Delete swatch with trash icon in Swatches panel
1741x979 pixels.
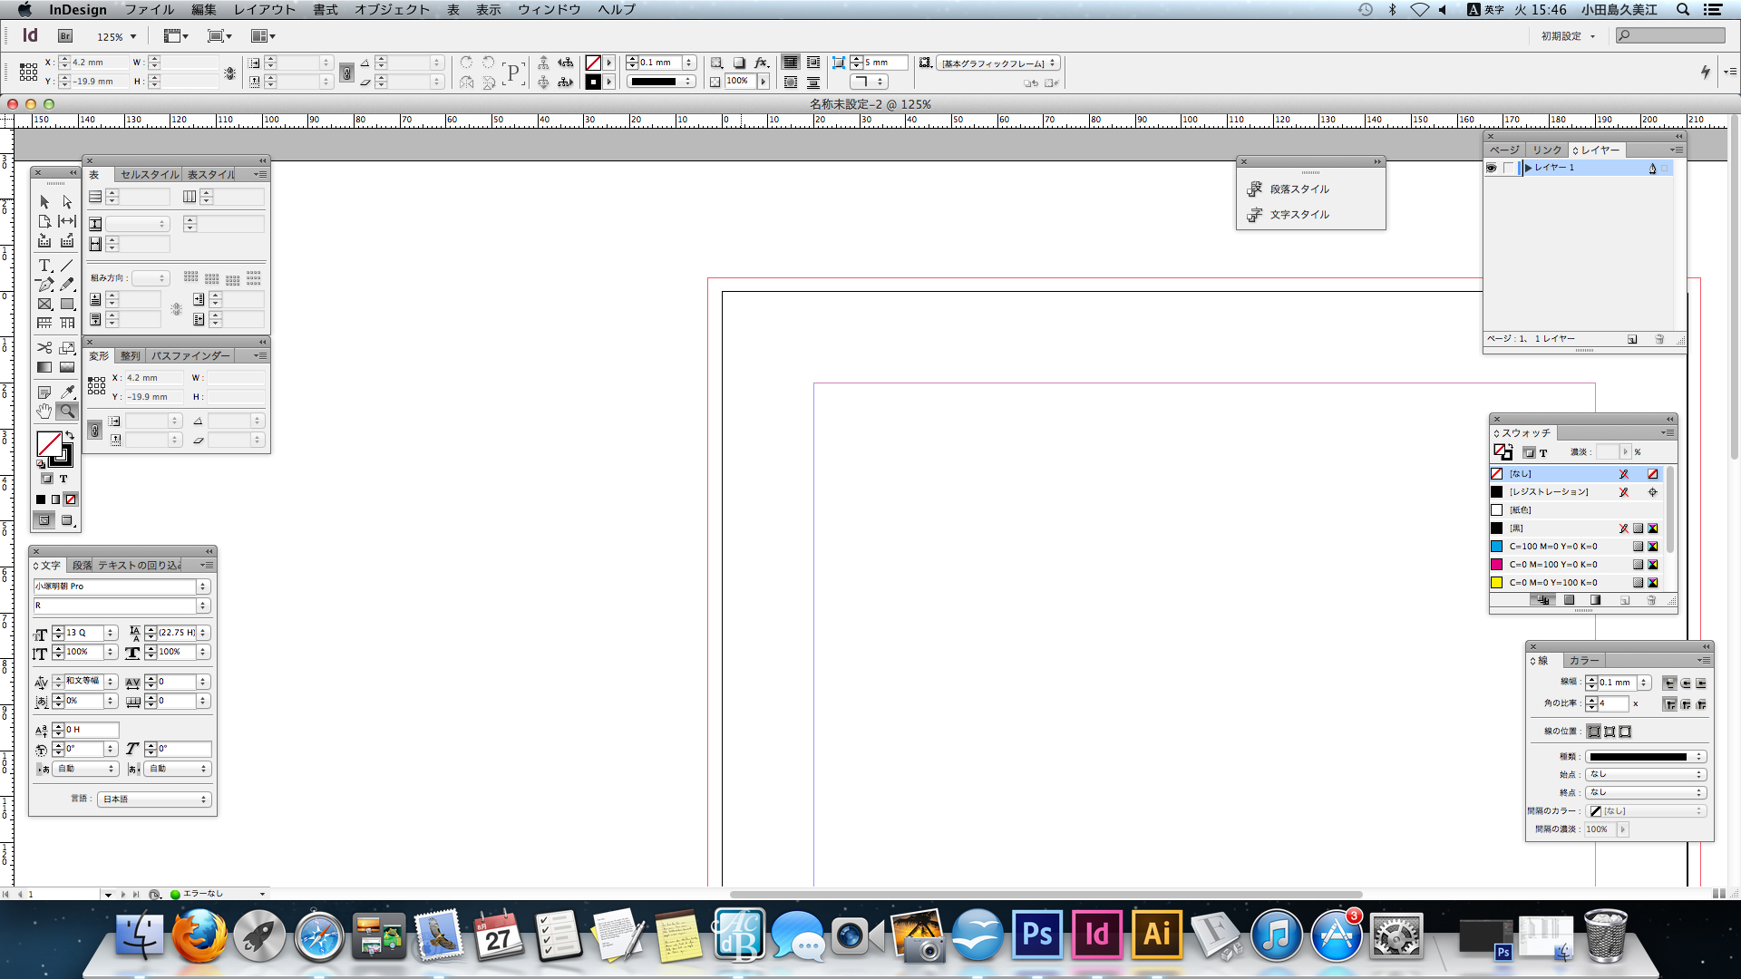[1651, 600]
